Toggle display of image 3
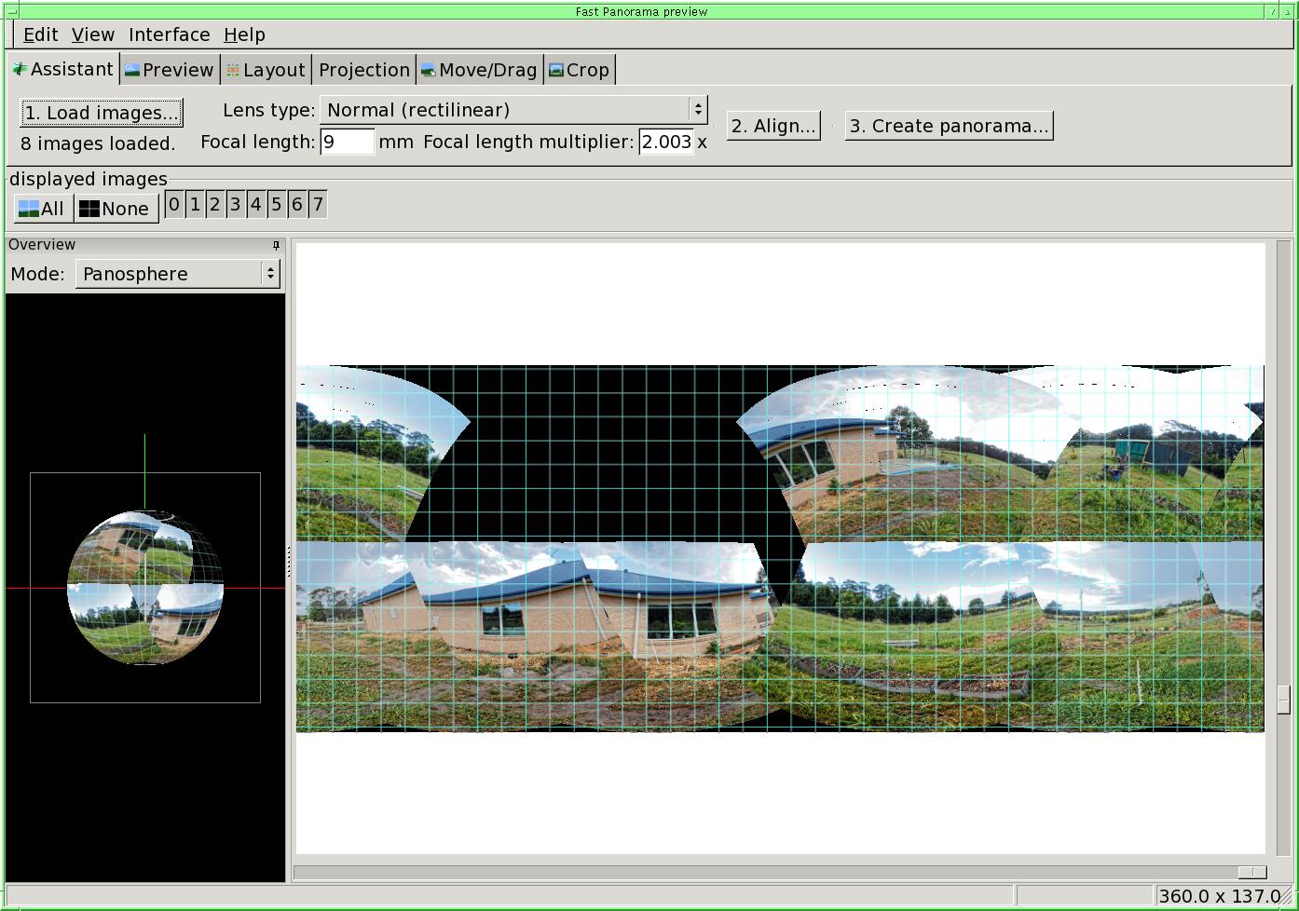This screenshot has height=911, width=1299. click(236, 205)
